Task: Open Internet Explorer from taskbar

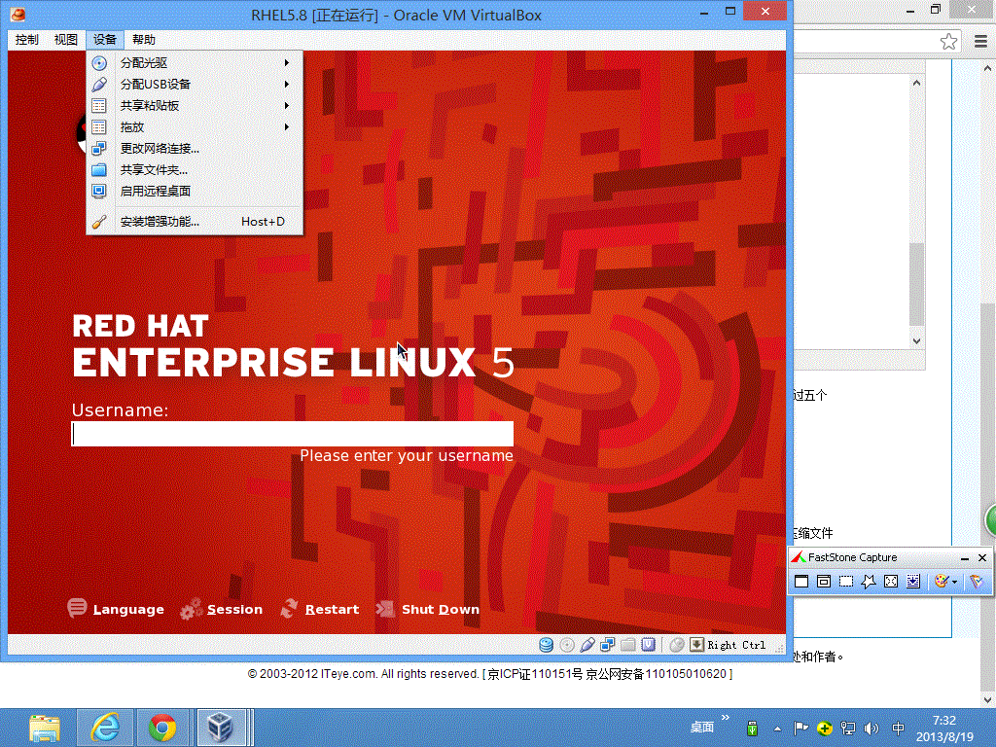Action: coord(105,728)
